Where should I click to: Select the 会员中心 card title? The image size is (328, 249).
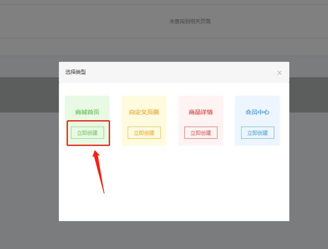(x=257, y=112)
